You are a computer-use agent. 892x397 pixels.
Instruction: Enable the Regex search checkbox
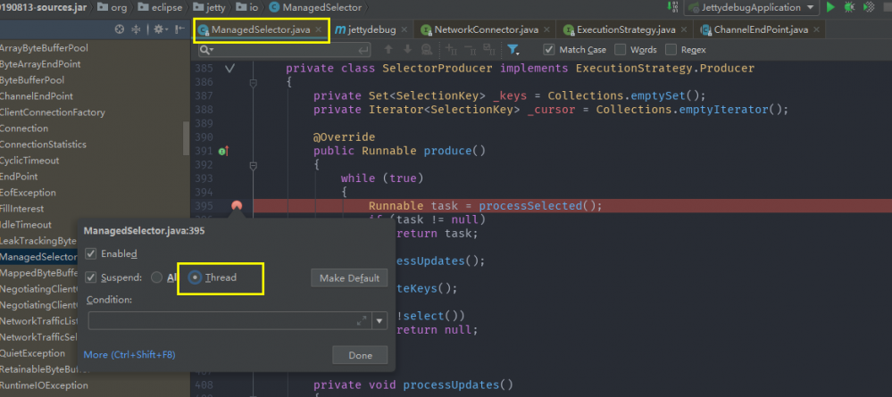click(671, 50)
